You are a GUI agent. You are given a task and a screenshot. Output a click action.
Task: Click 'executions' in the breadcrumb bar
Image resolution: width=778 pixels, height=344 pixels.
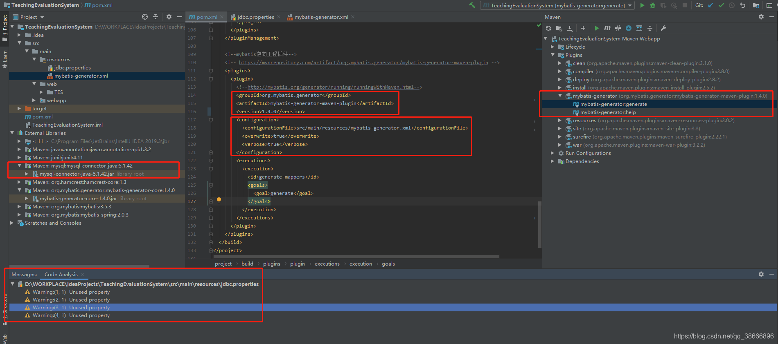(x=327, y=264)
